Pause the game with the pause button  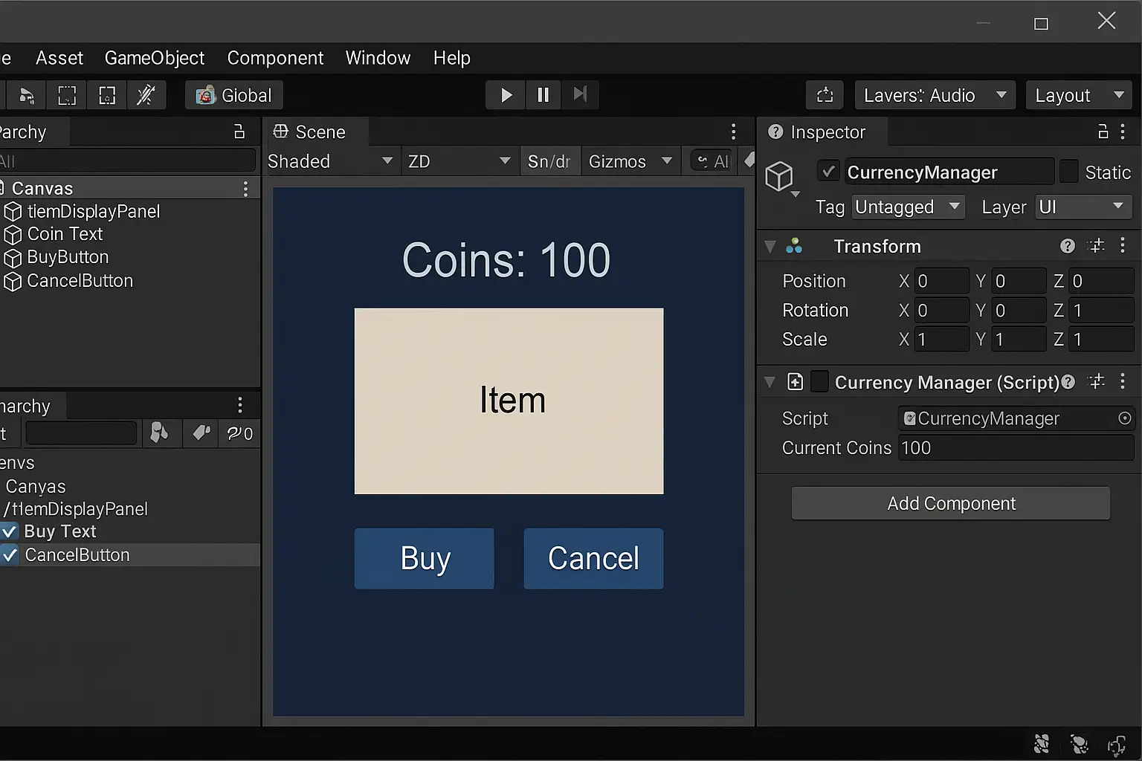click(x=543, y=95)
